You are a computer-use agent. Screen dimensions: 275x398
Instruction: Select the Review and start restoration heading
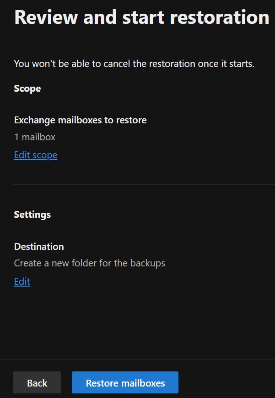click(x=142, y=17)
